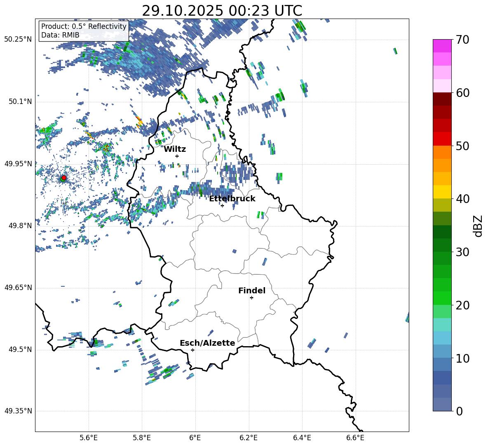Click the Data: RMIB text
The image size is (488, 446).
pyautogui.click(x=60, y=35)
